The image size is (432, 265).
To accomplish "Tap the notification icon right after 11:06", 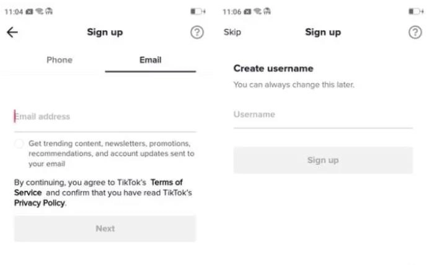I will 247,12.
